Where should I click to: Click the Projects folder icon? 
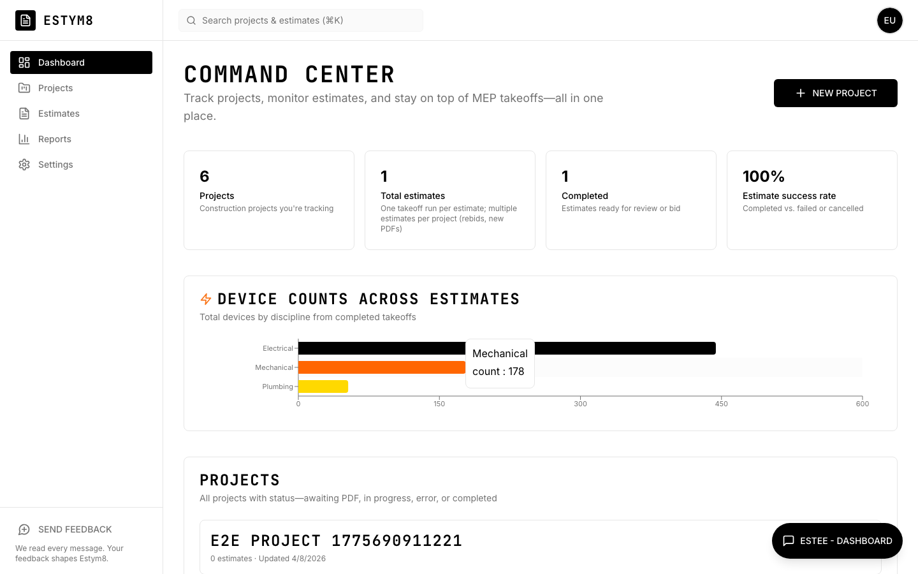coord(24,88)
